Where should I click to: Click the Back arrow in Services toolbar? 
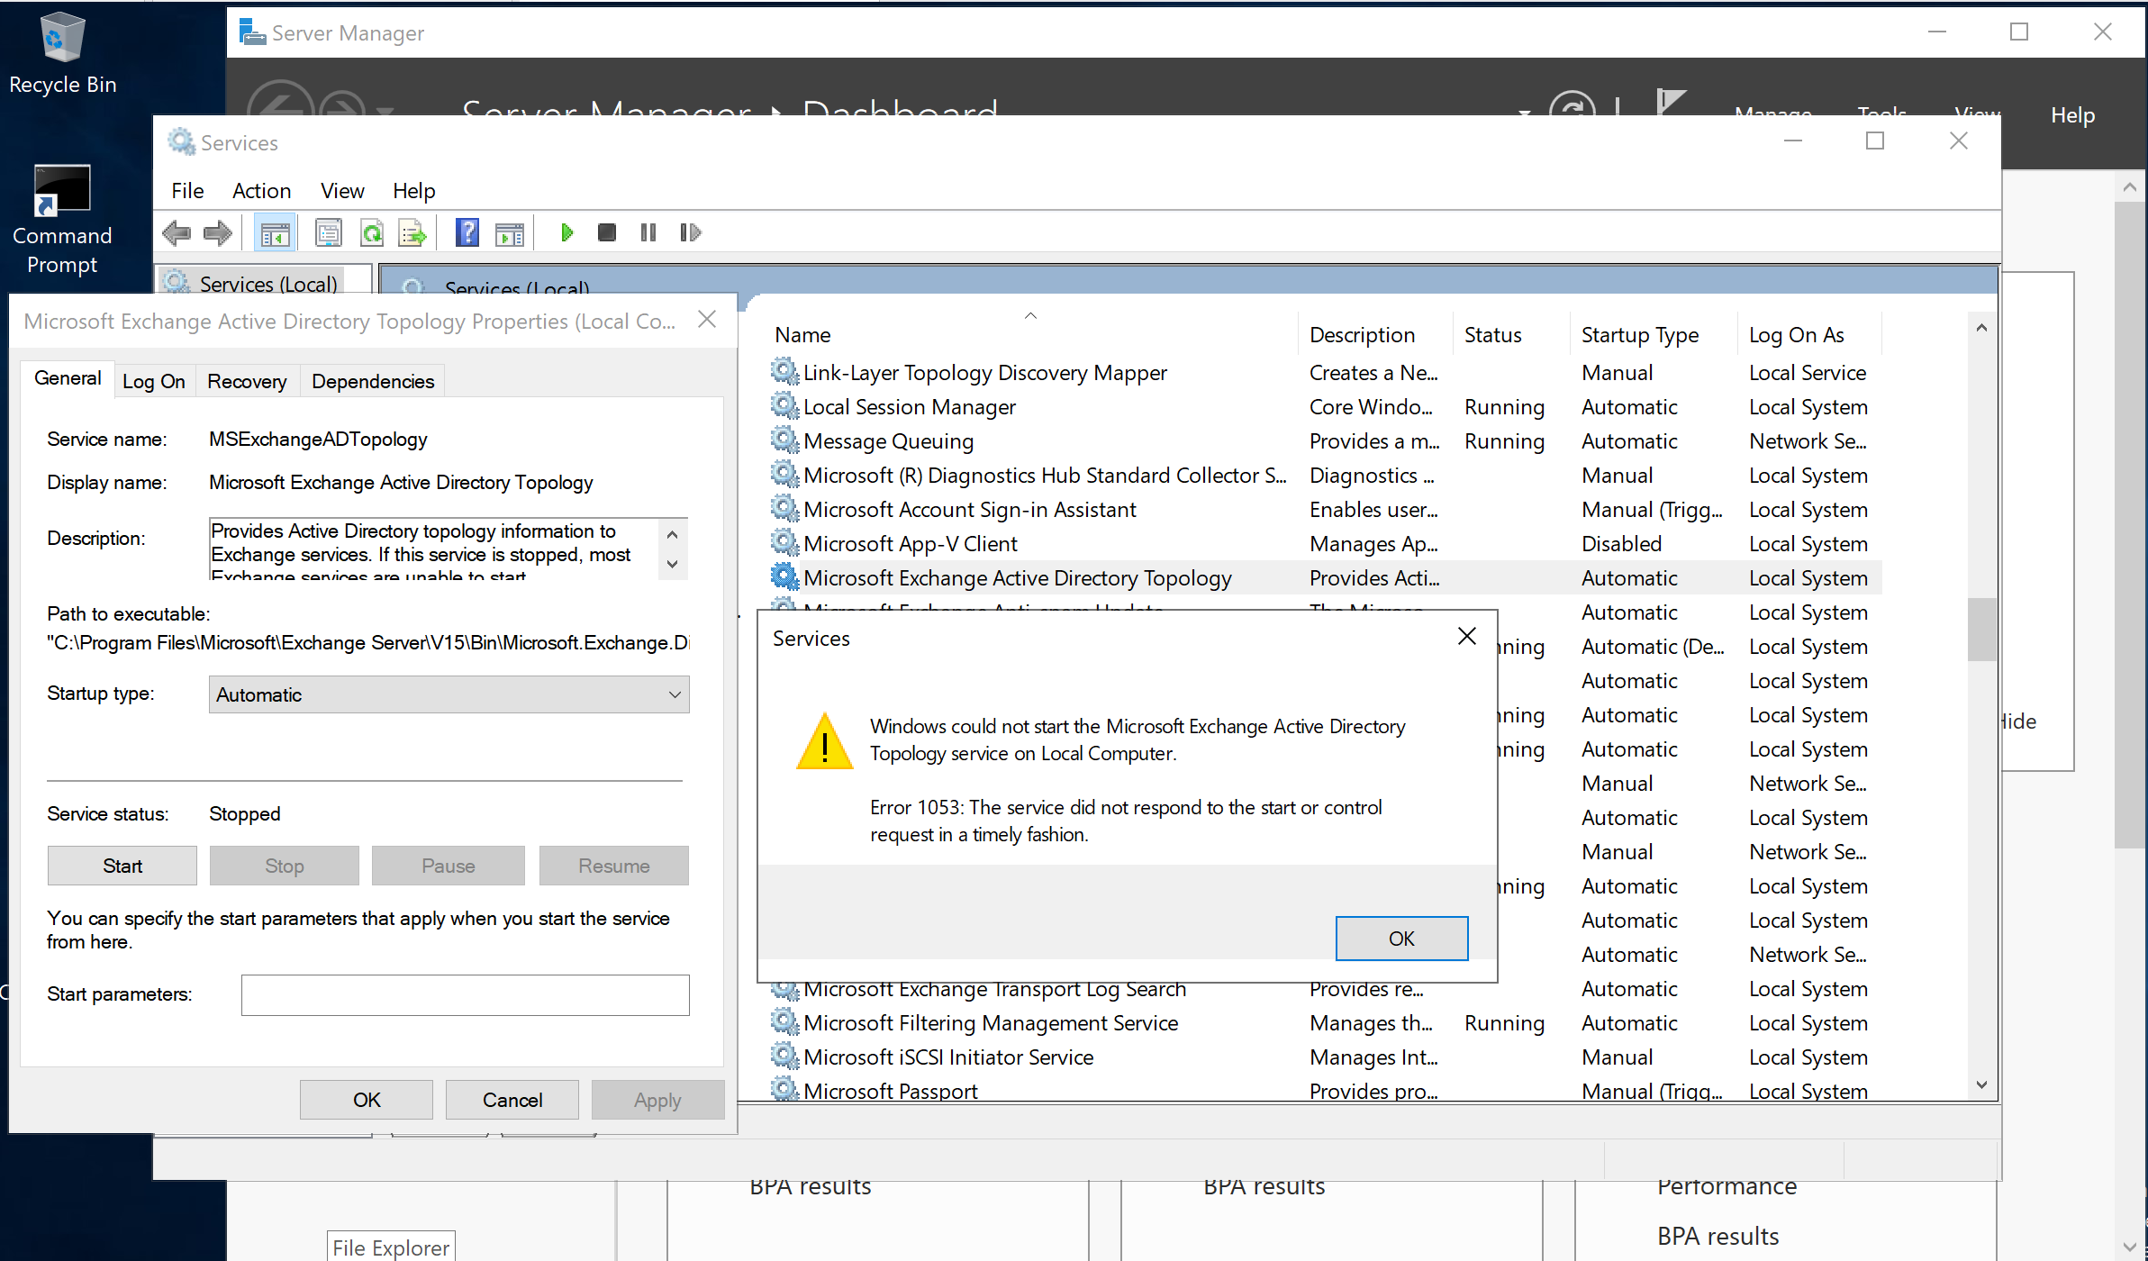click(x=177, y=233)
